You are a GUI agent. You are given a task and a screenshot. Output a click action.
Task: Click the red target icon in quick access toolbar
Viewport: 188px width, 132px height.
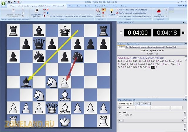[x=19, y=2]
